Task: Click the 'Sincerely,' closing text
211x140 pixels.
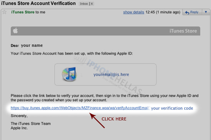Action: coord(19,116)
